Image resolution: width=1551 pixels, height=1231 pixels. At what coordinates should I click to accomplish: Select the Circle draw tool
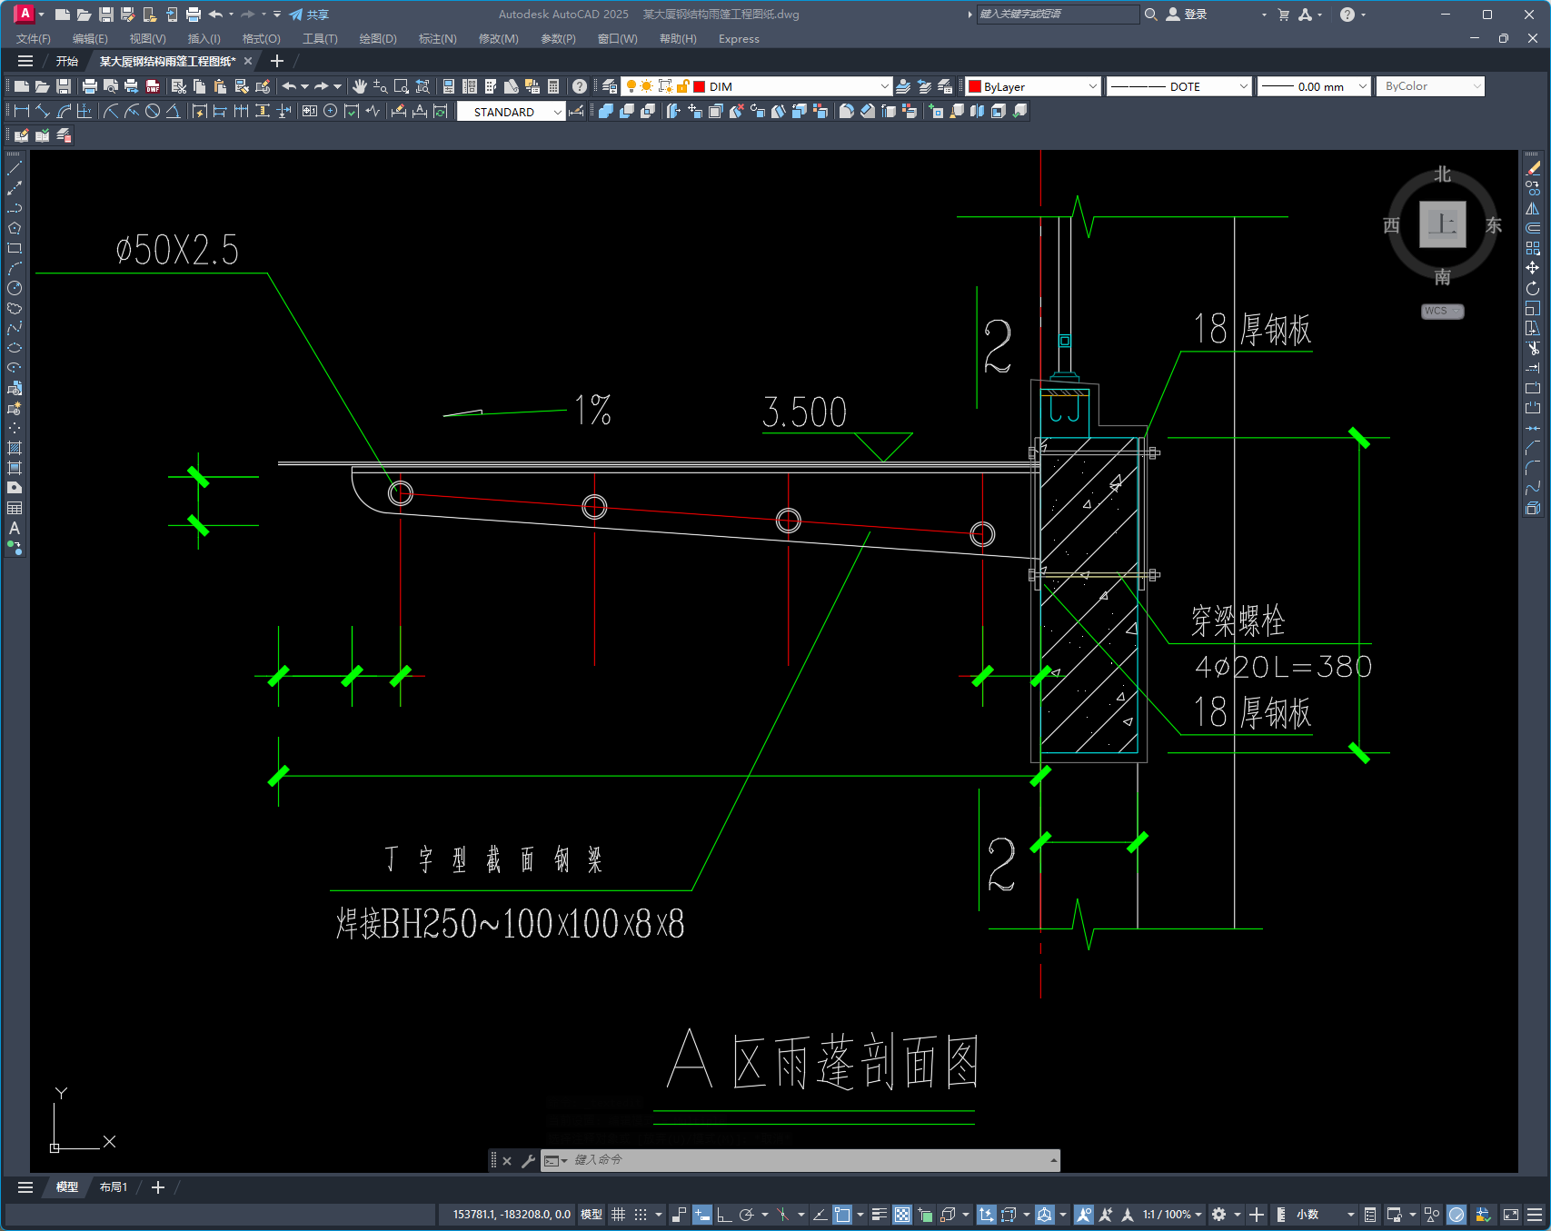[15, 288]
